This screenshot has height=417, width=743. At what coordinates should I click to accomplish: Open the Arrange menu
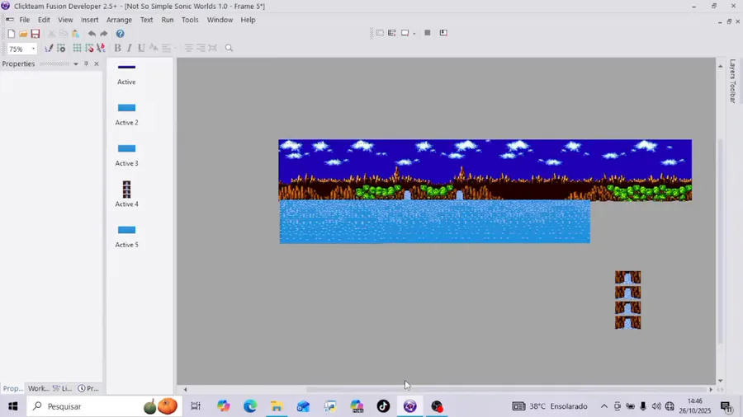click(119, 20)
